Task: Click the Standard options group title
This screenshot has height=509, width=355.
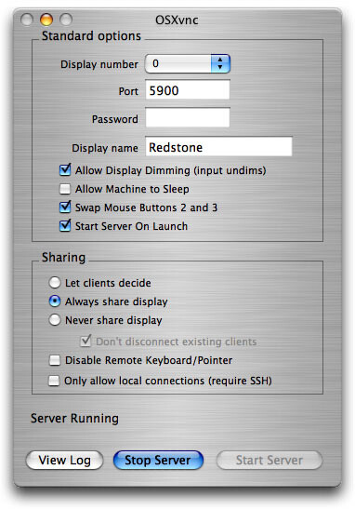Action: point(91,35)
